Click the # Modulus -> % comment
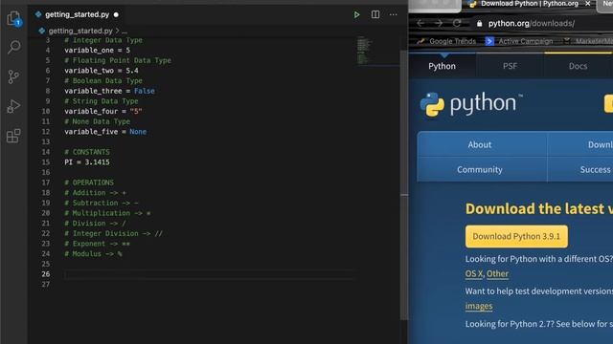The height and width of the screenshot is (344, 613). [x=93, y=253]
